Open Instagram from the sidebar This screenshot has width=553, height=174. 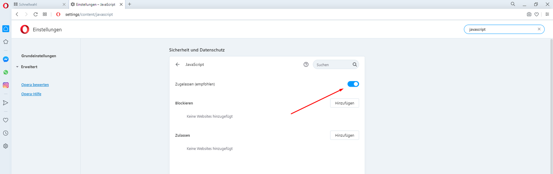coord(6,85)
